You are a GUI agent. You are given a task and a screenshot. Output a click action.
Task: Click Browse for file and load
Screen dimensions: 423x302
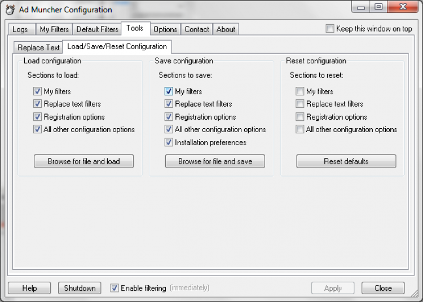84,161
